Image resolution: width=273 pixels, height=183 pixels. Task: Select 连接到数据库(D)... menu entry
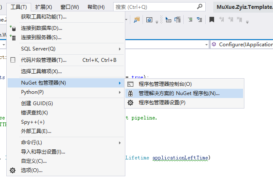pos(66,28)
